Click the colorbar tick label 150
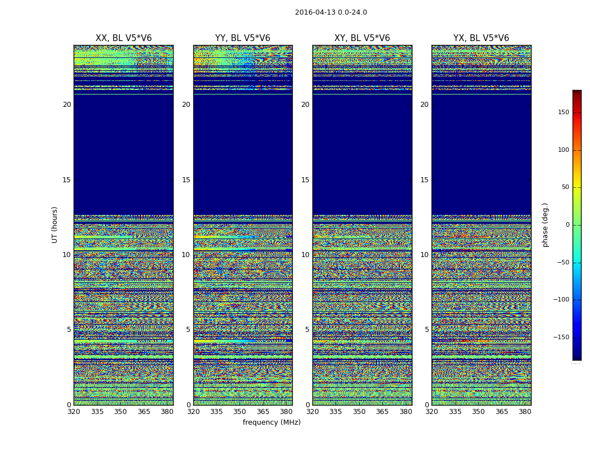Screen dimensions: 590x450 [563, 112]
